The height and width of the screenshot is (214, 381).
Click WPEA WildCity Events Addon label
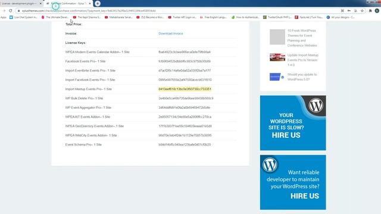pyautogui.click(x=91, y=135)
